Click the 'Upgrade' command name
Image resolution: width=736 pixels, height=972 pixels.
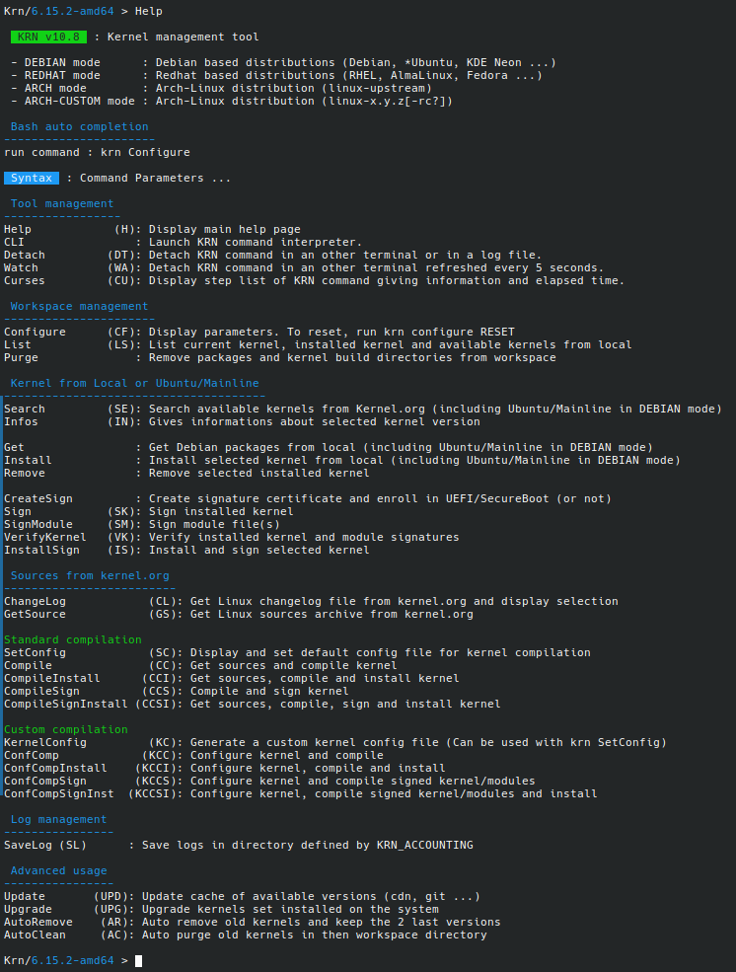click(x=28, y=910)
